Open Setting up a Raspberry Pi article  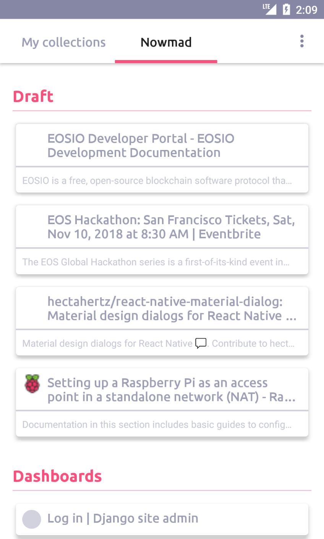click(x=171, y=390)
